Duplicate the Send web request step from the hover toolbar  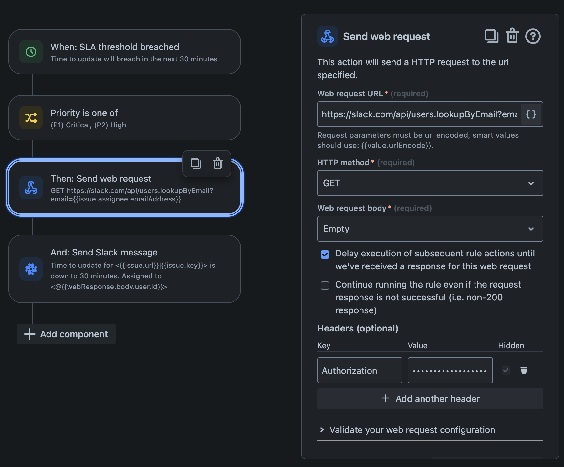(196, 163)
